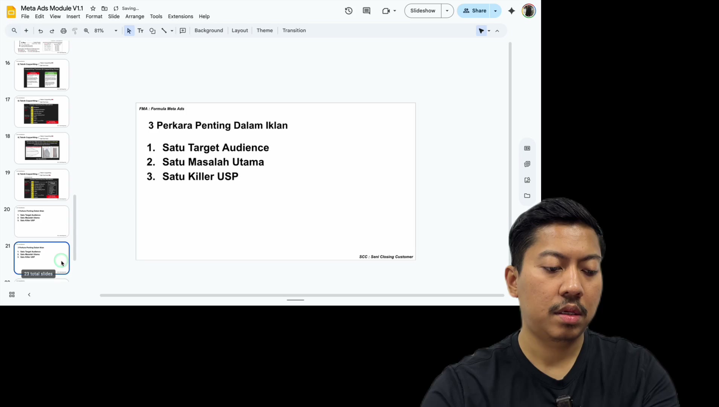The image size is (719, 407).
Task: Add a new slide with plus
Action: [x=26, y=31]
